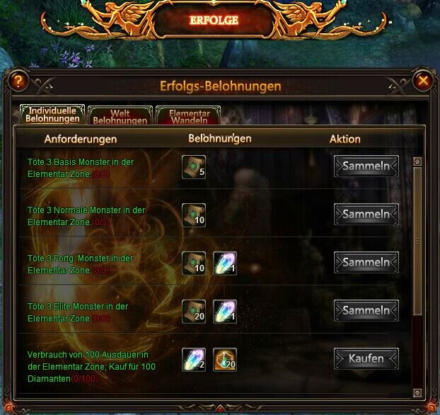The height and width of the screenshot is (415, 440).
Task: Collect the Elite Monster reward with Sammeln
Action: tap(366, 310)
